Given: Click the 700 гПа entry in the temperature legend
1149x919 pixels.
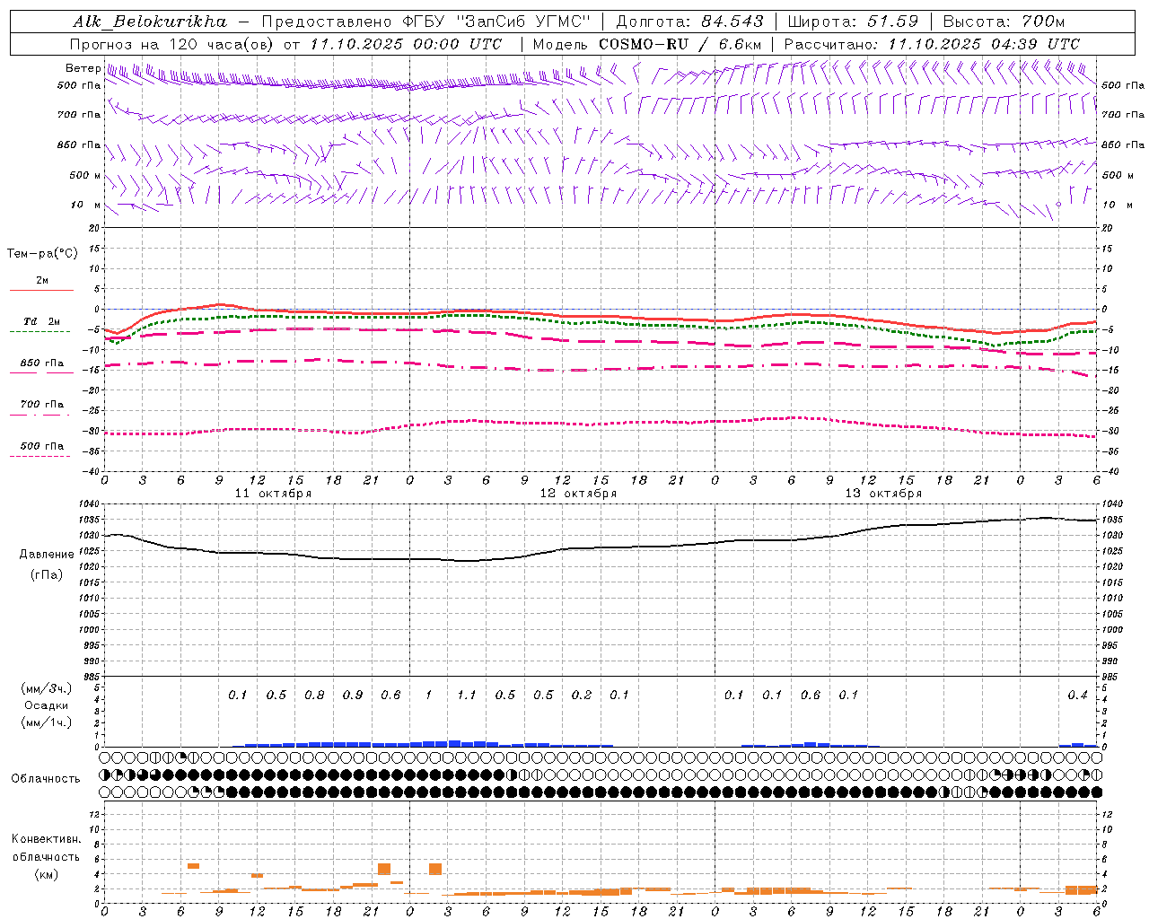Looking at the screenshot, I should pos(41,405).
